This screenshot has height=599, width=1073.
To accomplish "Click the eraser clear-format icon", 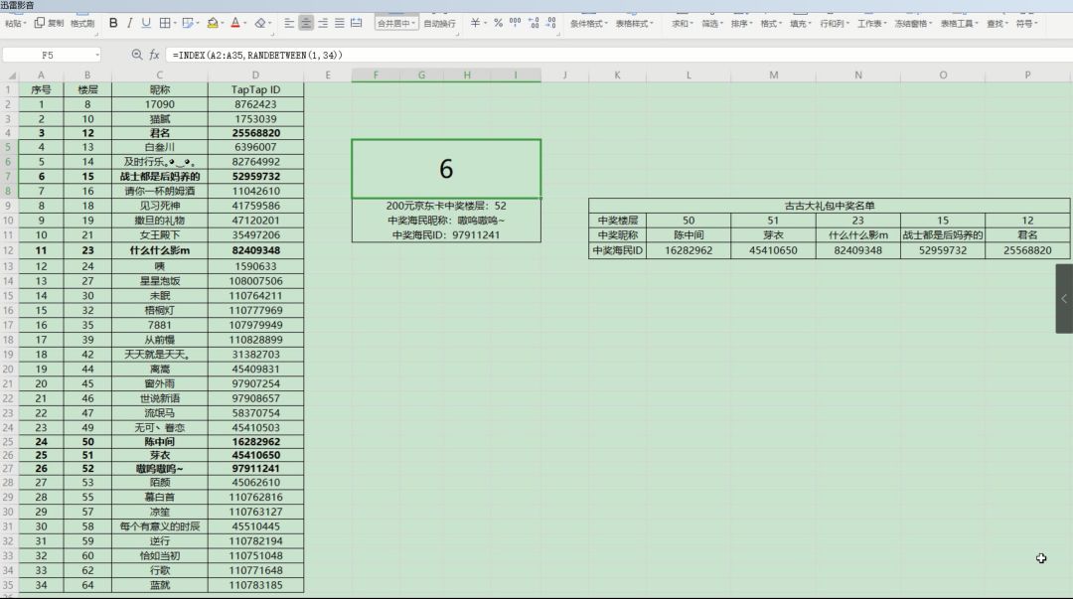I will 260,23.
